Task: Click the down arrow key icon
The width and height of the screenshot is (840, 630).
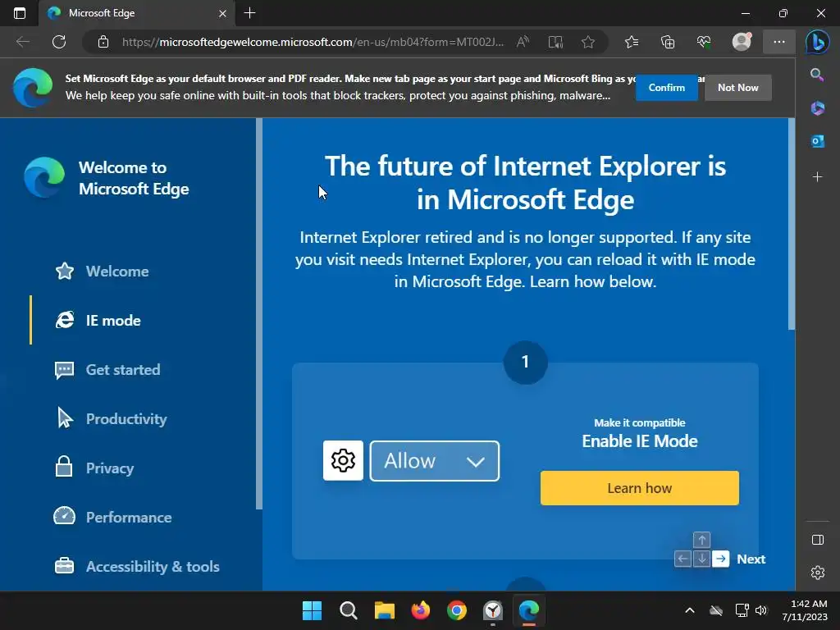Action: click(x=702, y=559)
